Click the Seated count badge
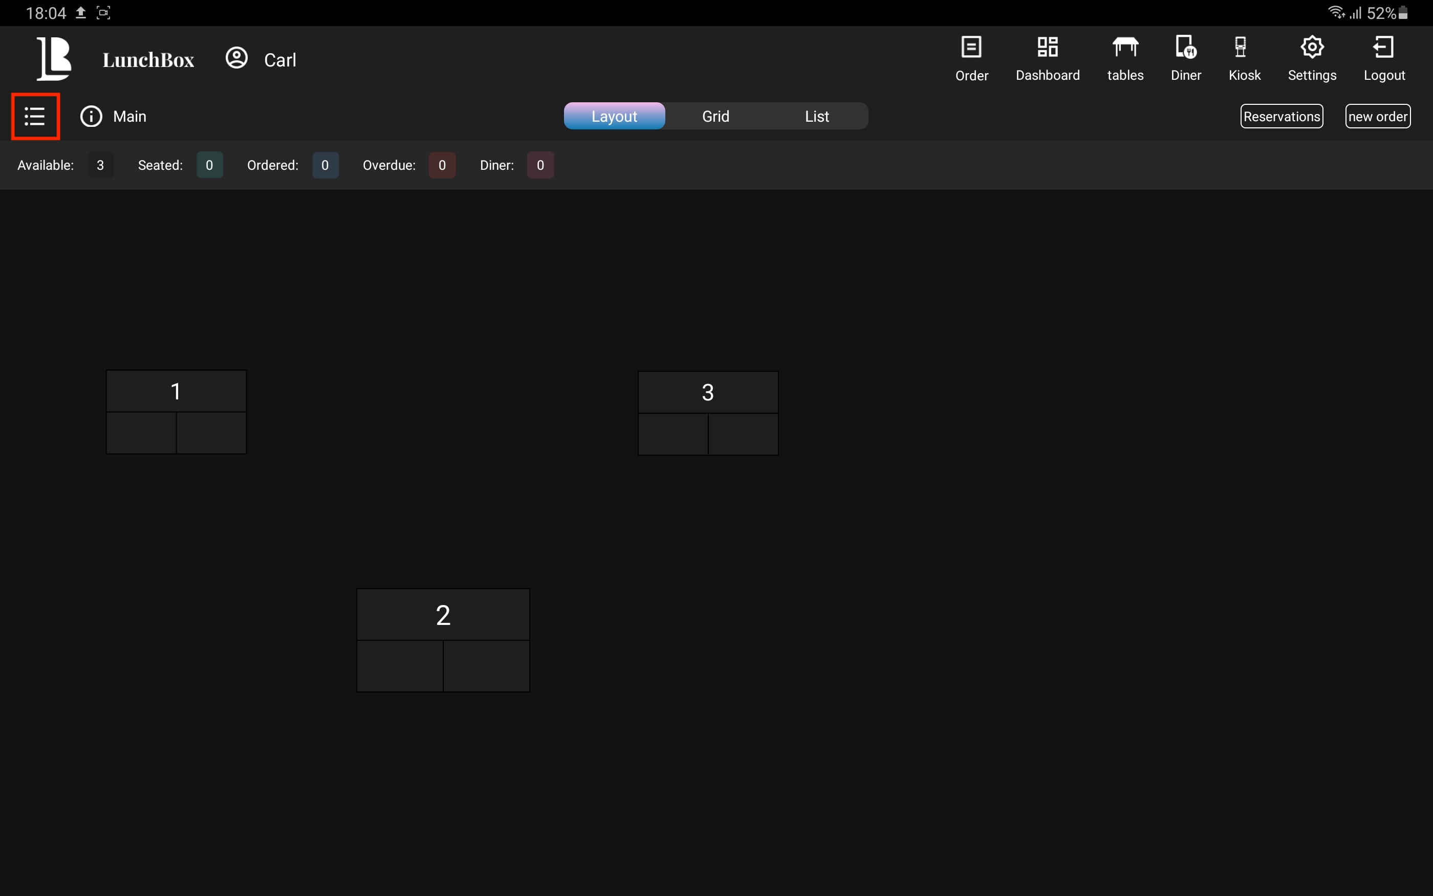Image resolution: width=1433 pixels, height=896 pixels. (x=209, y=165)
